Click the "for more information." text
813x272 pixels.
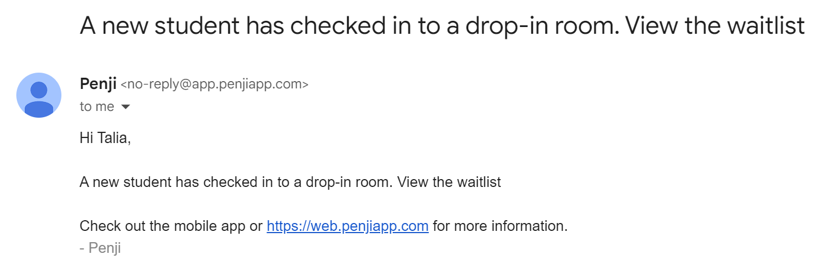[x=500, y=226]
